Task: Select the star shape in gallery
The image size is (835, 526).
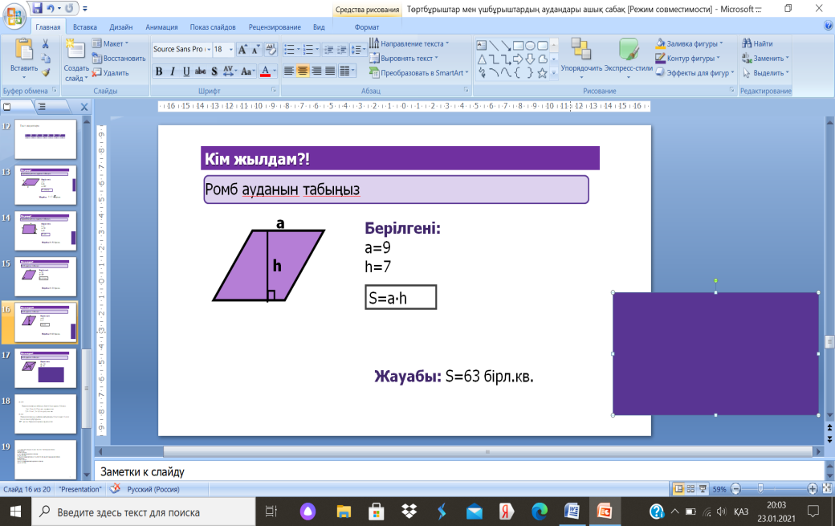Action: click(x=542, y=73)
